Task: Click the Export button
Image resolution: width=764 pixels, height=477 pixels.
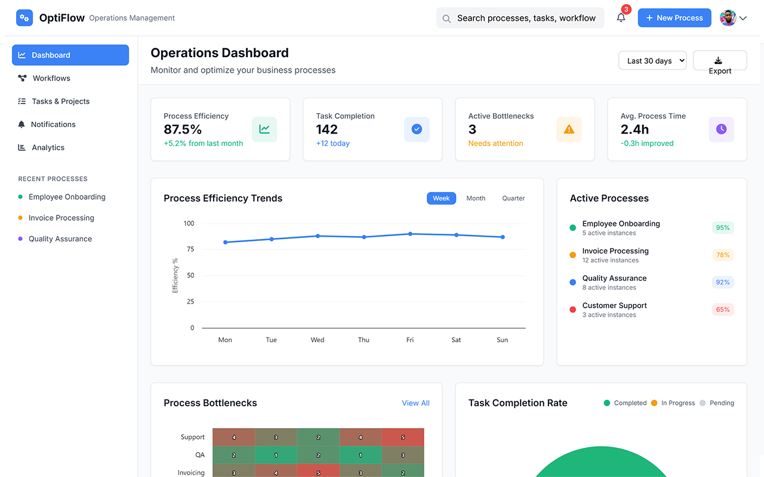Action: (720, 61)
